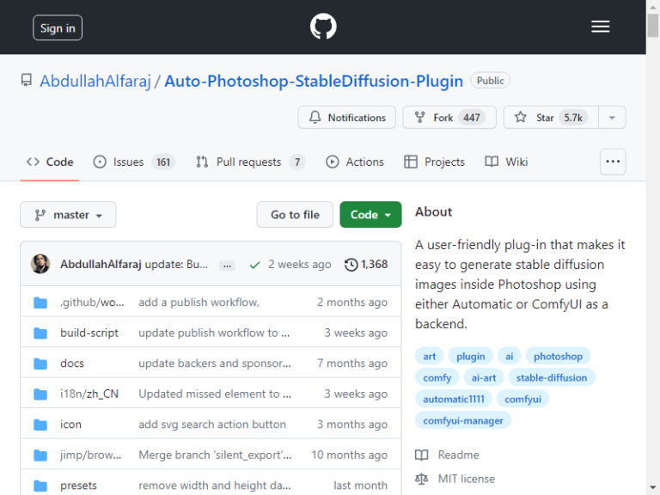The width and height of the screenshot is (660, 495).
Task: Click the Issues count badge 161
Action: (x=163, y=162)
